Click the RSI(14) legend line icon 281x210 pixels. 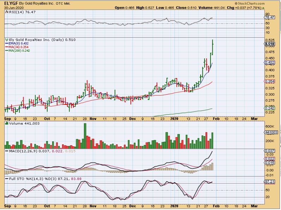7,12
